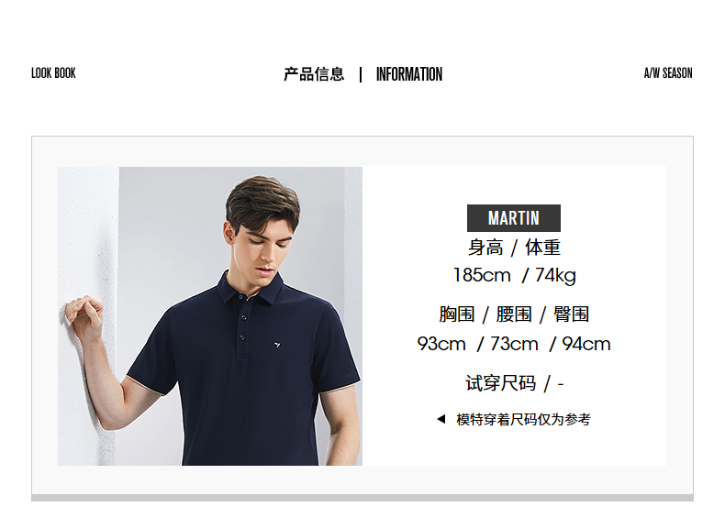
Task: Click the model's face in the photo
Action: [264, 248]
